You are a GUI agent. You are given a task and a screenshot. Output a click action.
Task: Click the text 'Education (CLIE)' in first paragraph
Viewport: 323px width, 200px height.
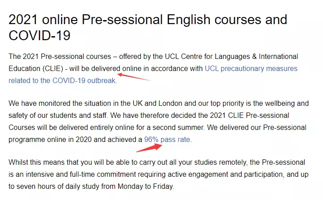36,69
